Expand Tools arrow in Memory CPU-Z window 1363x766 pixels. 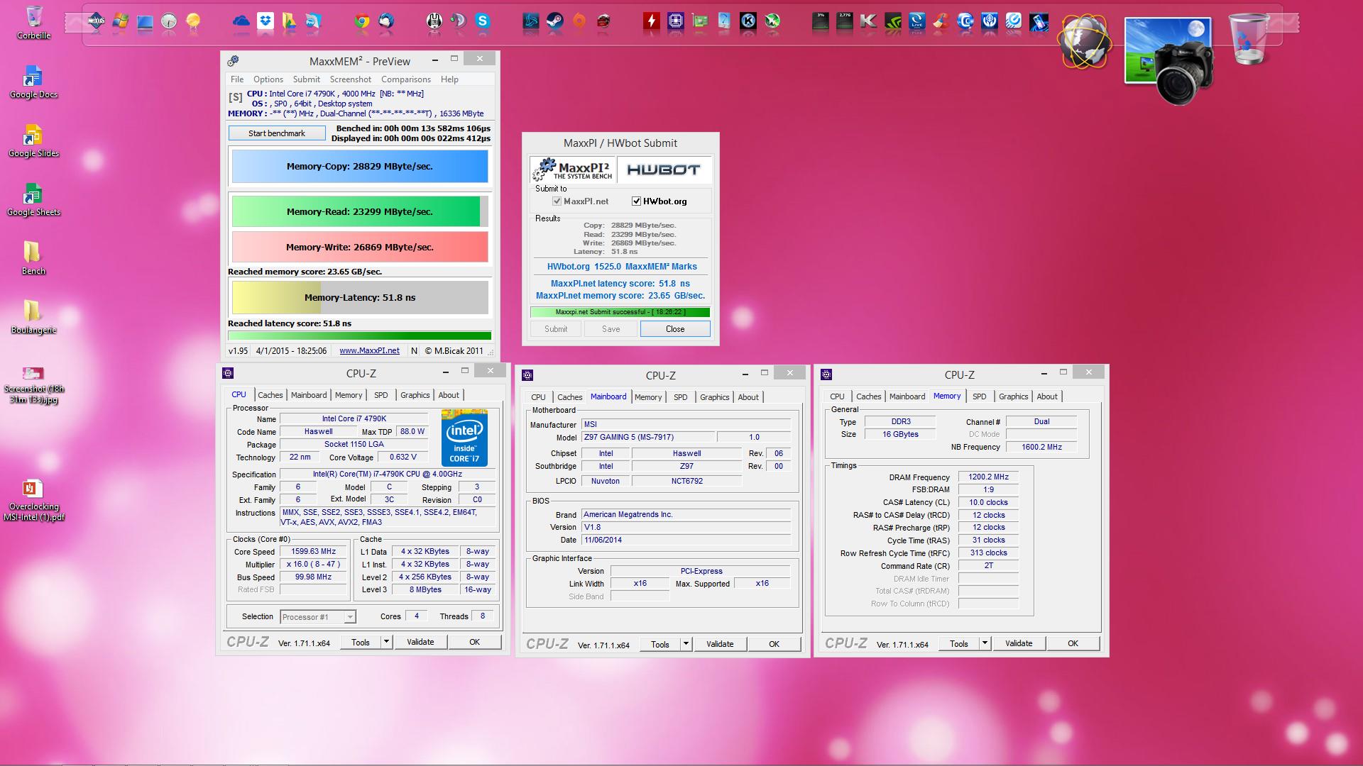[x=985, y=643]
